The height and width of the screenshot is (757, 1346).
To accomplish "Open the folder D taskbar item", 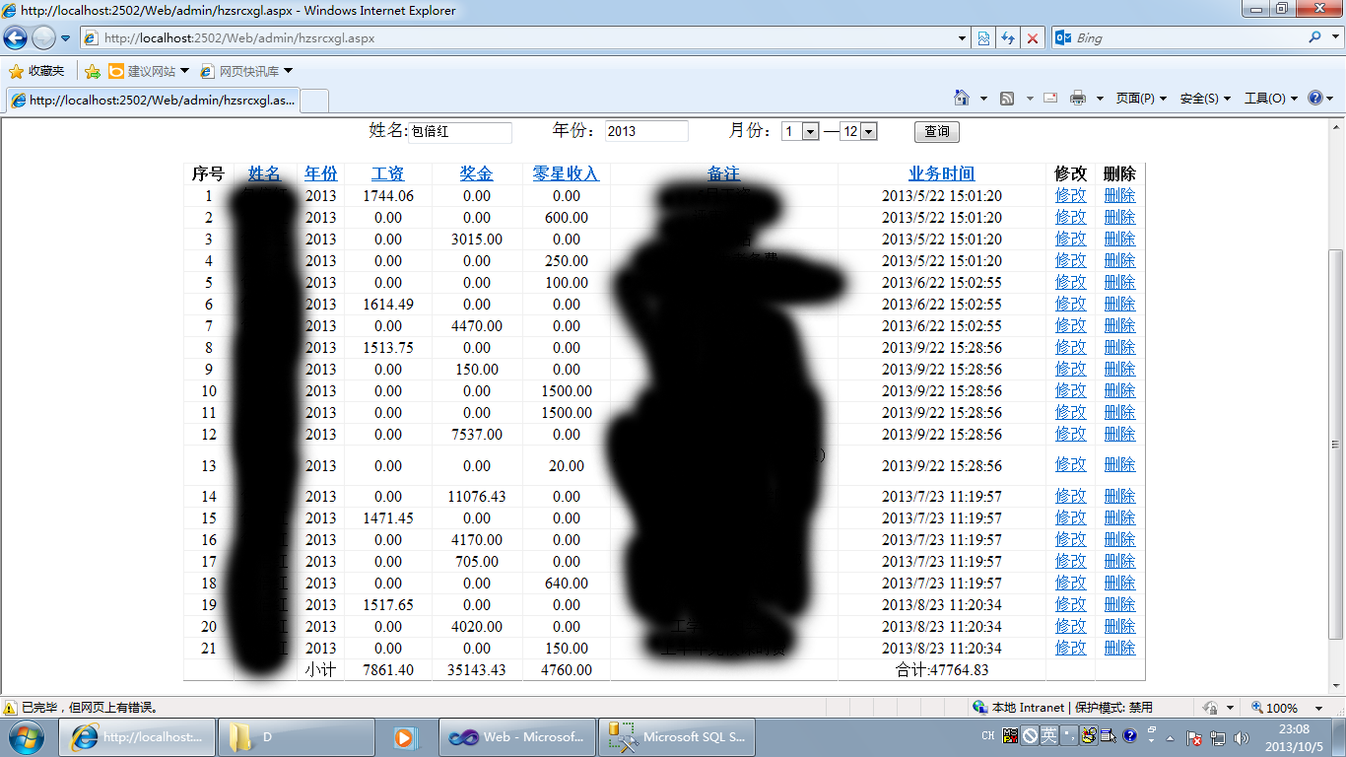I will point(297,737).
